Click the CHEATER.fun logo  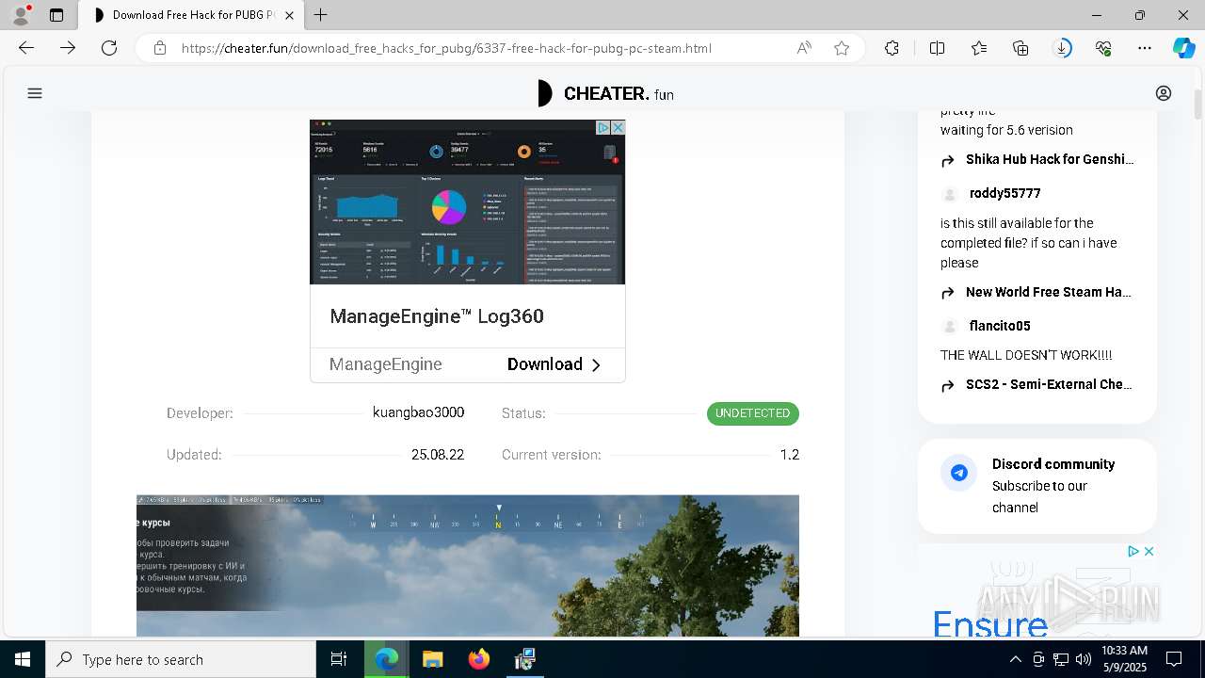[x=605, y=93]
